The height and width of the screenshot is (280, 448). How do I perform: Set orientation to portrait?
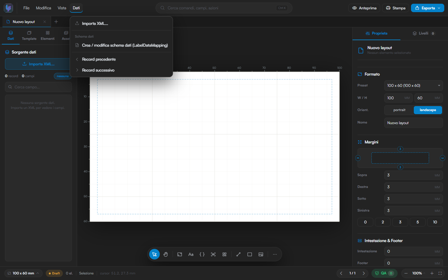pos(399,110)
